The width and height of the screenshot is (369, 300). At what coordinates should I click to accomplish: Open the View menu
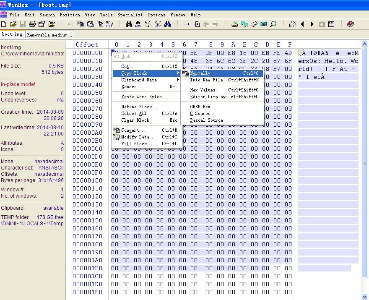point(90,15)
